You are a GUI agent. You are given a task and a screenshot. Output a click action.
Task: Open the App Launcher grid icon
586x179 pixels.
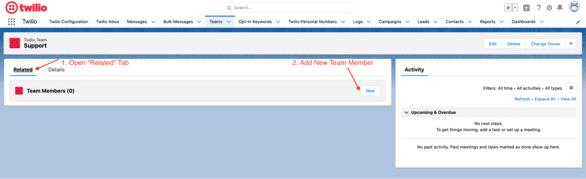pos(12,22)
